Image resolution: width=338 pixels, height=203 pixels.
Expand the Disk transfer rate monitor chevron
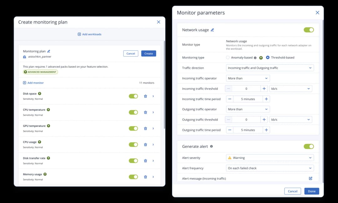[153, 161]
